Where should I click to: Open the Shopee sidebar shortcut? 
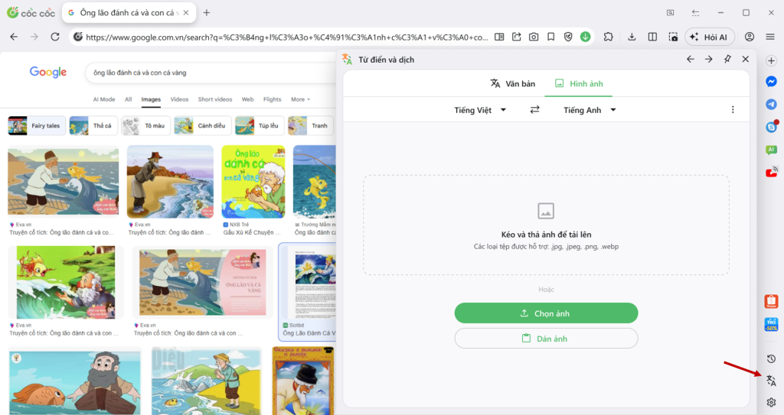(x=771, y=301)
